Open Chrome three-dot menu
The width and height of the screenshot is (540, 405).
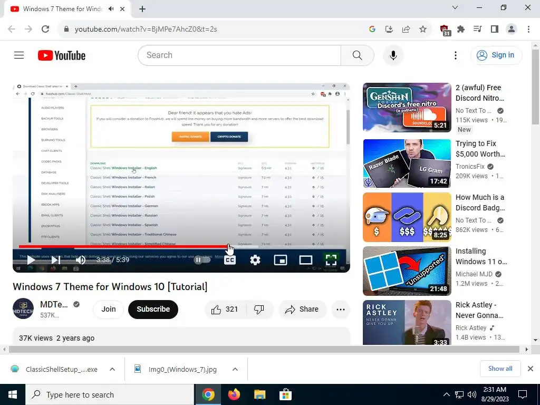[x=528, y=30]
